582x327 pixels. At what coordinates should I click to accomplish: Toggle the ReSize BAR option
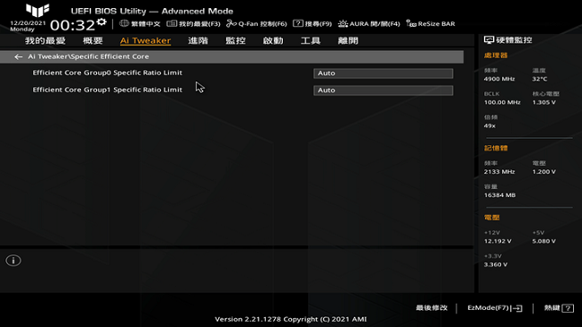click(x=430, y=23)
